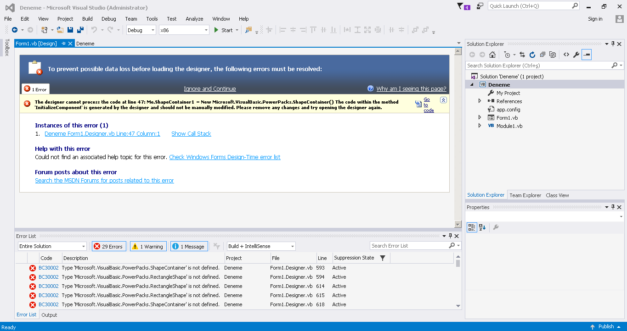Click the Collapse All icon in Solution Explorer
The width and height of the screenshot is (627, 331).
[542, 55]
